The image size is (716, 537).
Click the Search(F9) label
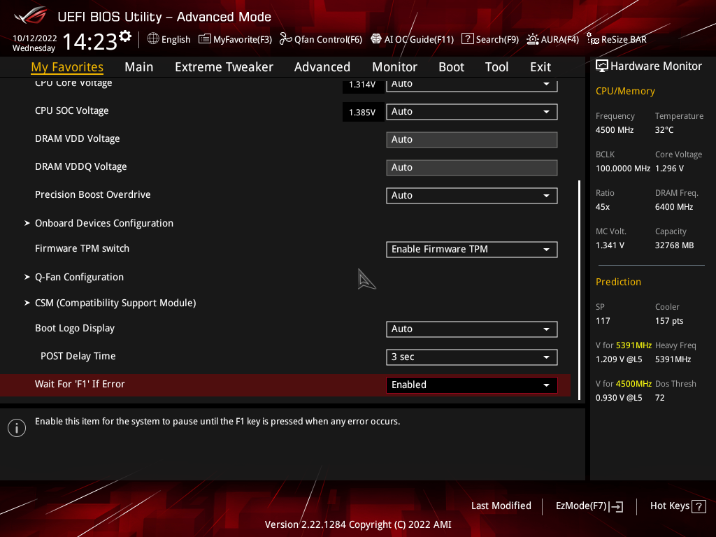[x=497, y=39]
